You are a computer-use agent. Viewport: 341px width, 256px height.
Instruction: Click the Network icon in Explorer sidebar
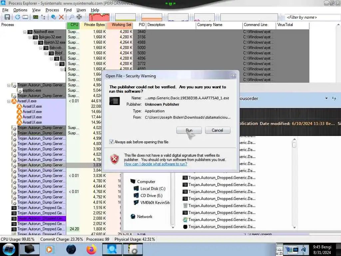pos(133,216)
